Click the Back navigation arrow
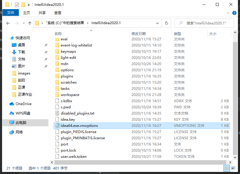Screen dimensions: 240x174 [8, 23]
